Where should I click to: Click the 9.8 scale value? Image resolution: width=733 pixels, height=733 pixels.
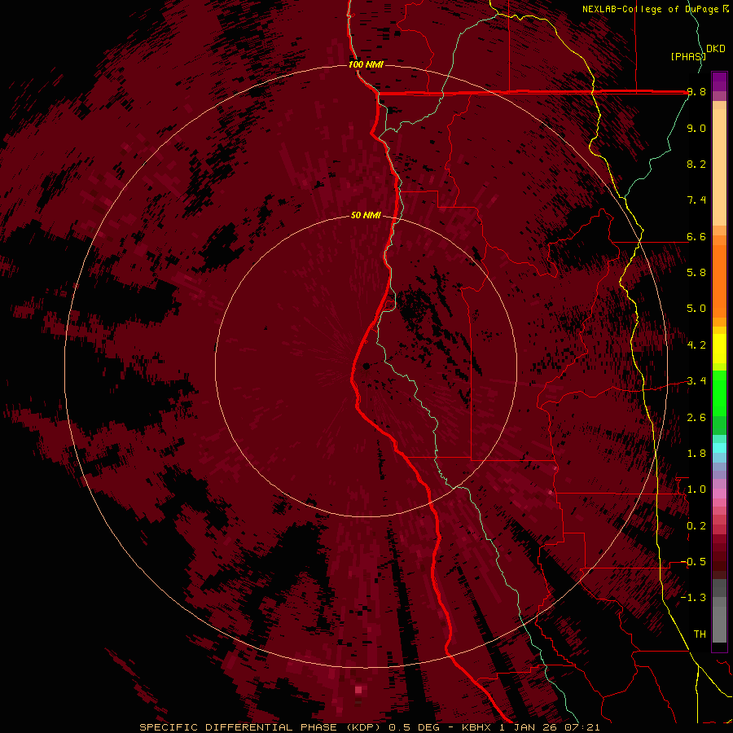tap(696, 92)
